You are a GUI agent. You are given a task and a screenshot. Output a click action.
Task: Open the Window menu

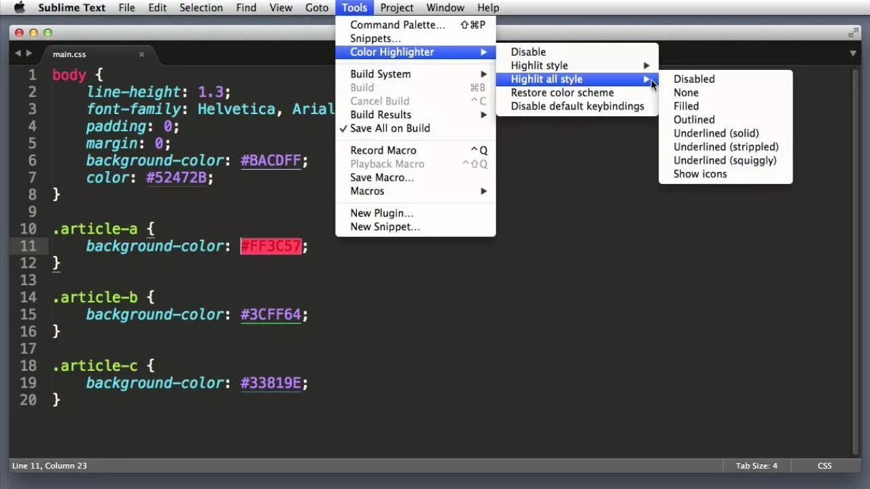445,7
